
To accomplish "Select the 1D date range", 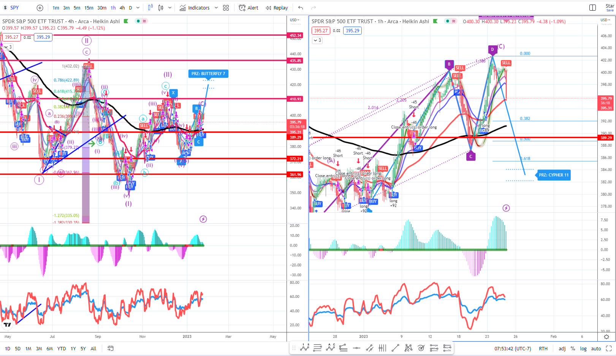I will [8, 348].
